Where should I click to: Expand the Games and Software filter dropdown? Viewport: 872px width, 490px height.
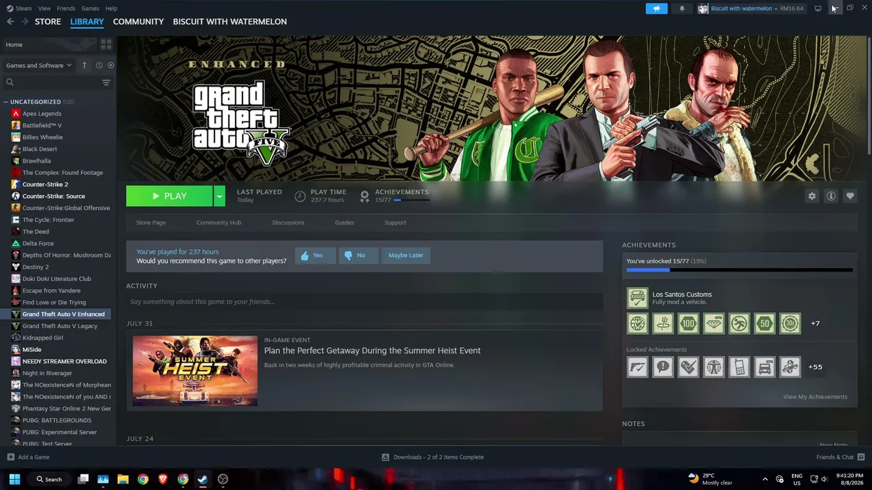[39, 65]
